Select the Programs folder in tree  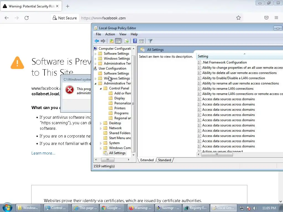121,113
